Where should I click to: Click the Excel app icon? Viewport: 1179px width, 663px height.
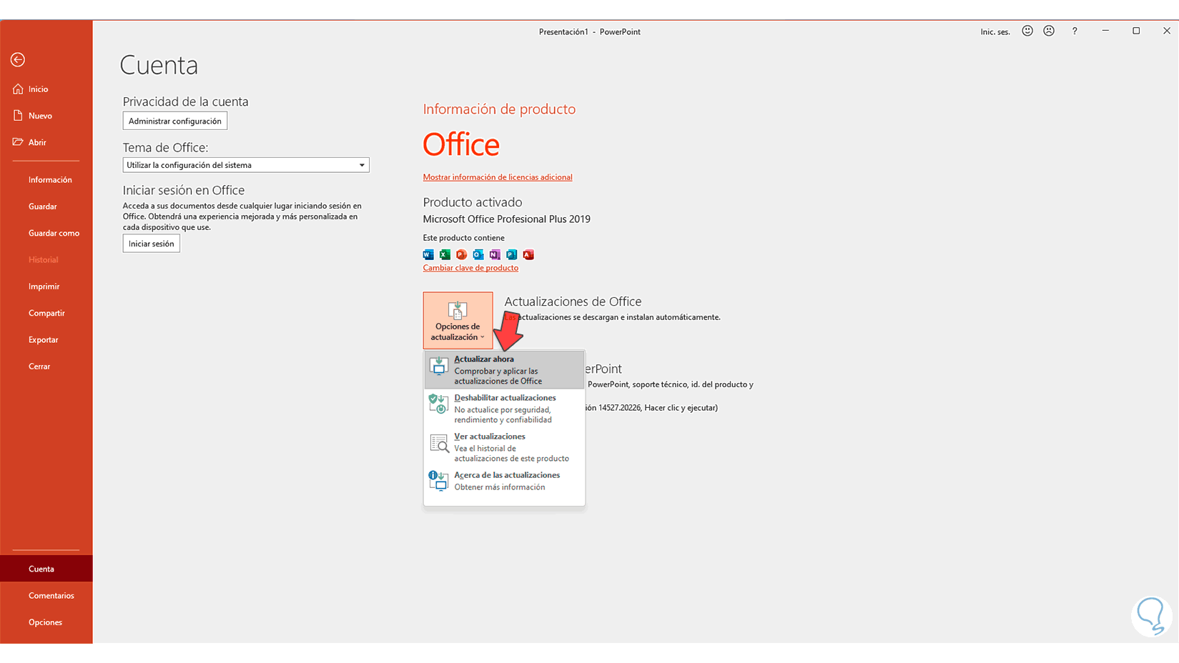(445, 254)
